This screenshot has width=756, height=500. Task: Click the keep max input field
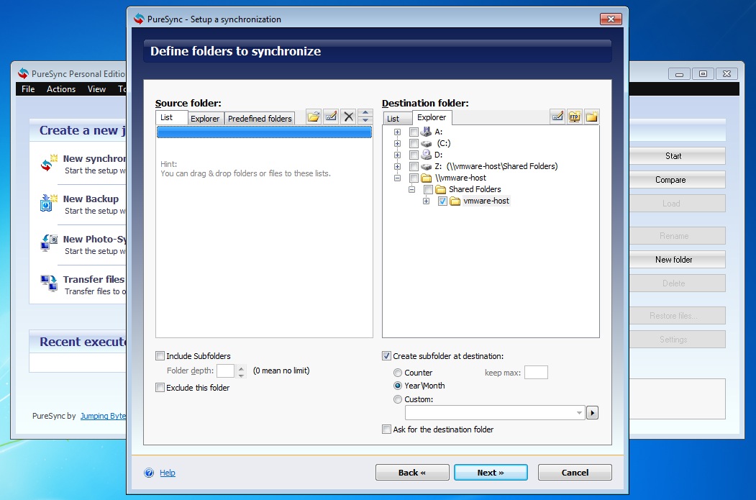536,373
